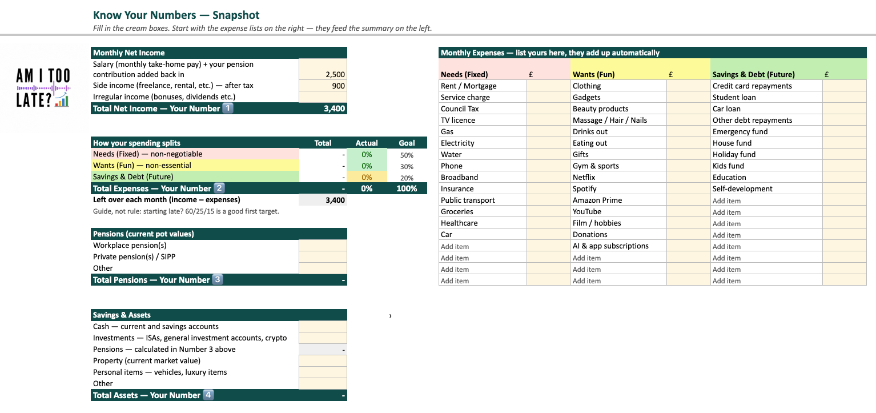876x413 pixels.
Task: Click the Wants (Fun) non-essential row label
Action: coord(195,166)
